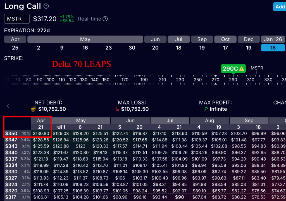Select the Apr expiration month tab

pyautogui.click(x=15, y=39)
